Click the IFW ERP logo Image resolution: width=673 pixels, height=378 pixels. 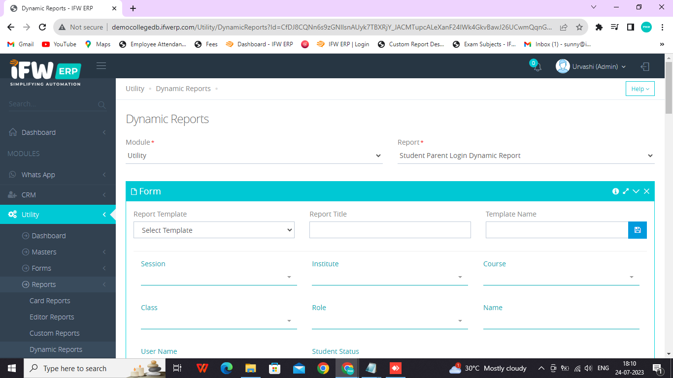(x=45, y=72)
